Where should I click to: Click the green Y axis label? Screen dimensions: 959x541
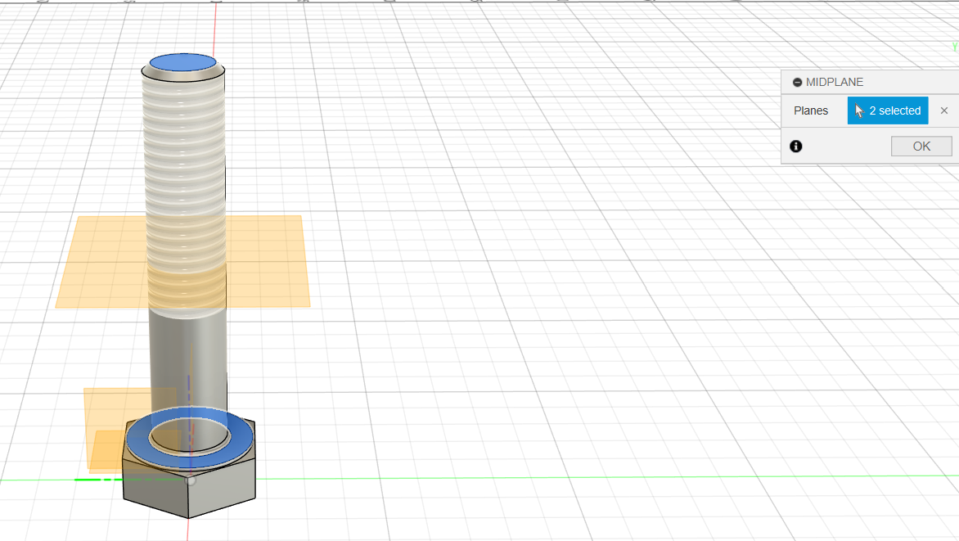point(954,47)
